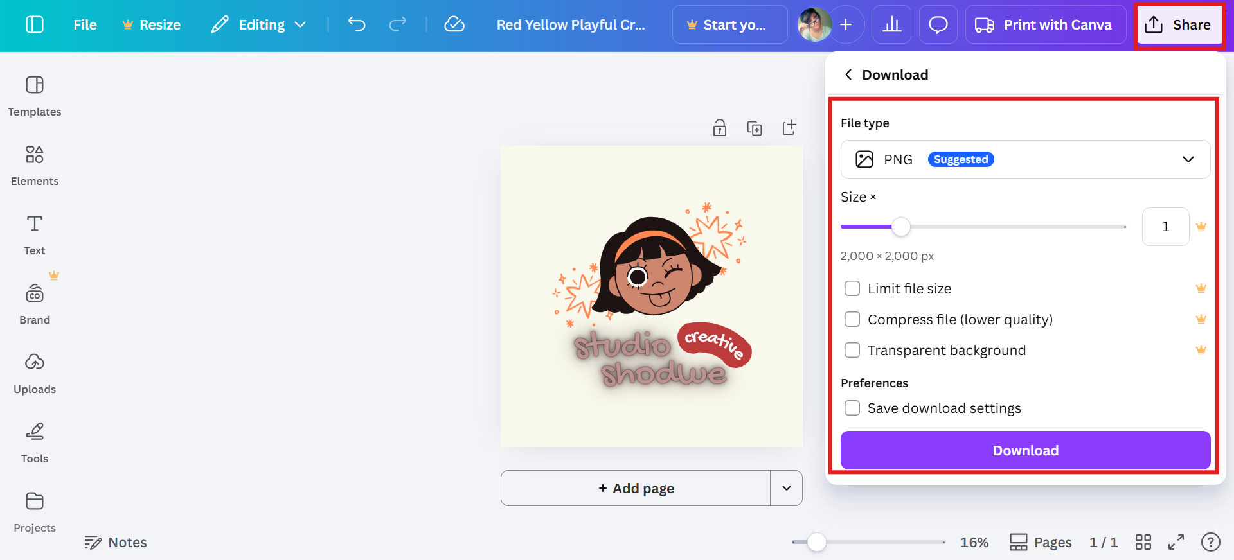Screen dimensions: 1234x560
Task: Click the Start your trial button
Action: pos(729,24)
